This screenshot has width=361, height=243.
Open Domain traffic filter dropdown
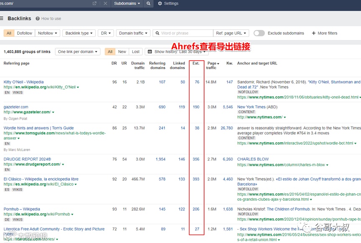[133, 33]
